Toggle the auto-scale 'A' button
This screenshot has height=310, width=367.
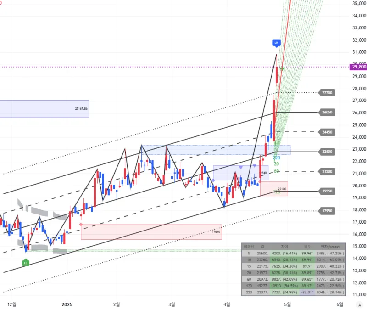coord(359,304)
